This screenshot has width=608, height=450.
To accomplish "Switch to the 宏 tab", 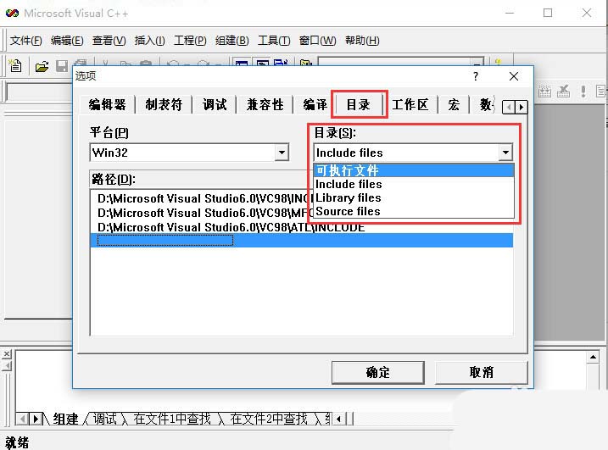I will 454,104.
